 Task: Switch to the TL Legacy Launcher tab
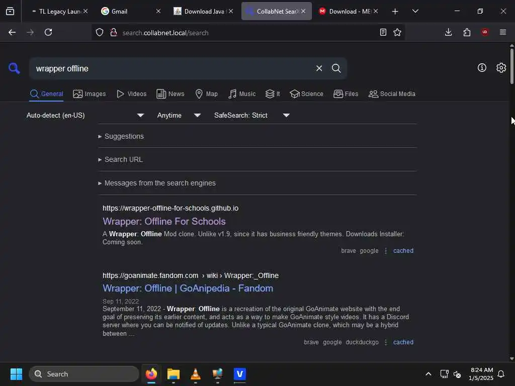pos(59,12)
